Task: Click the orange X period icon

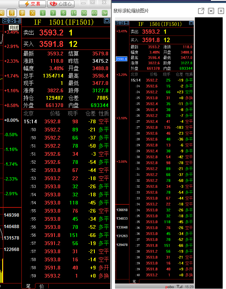Action: (x=32, y=13)
